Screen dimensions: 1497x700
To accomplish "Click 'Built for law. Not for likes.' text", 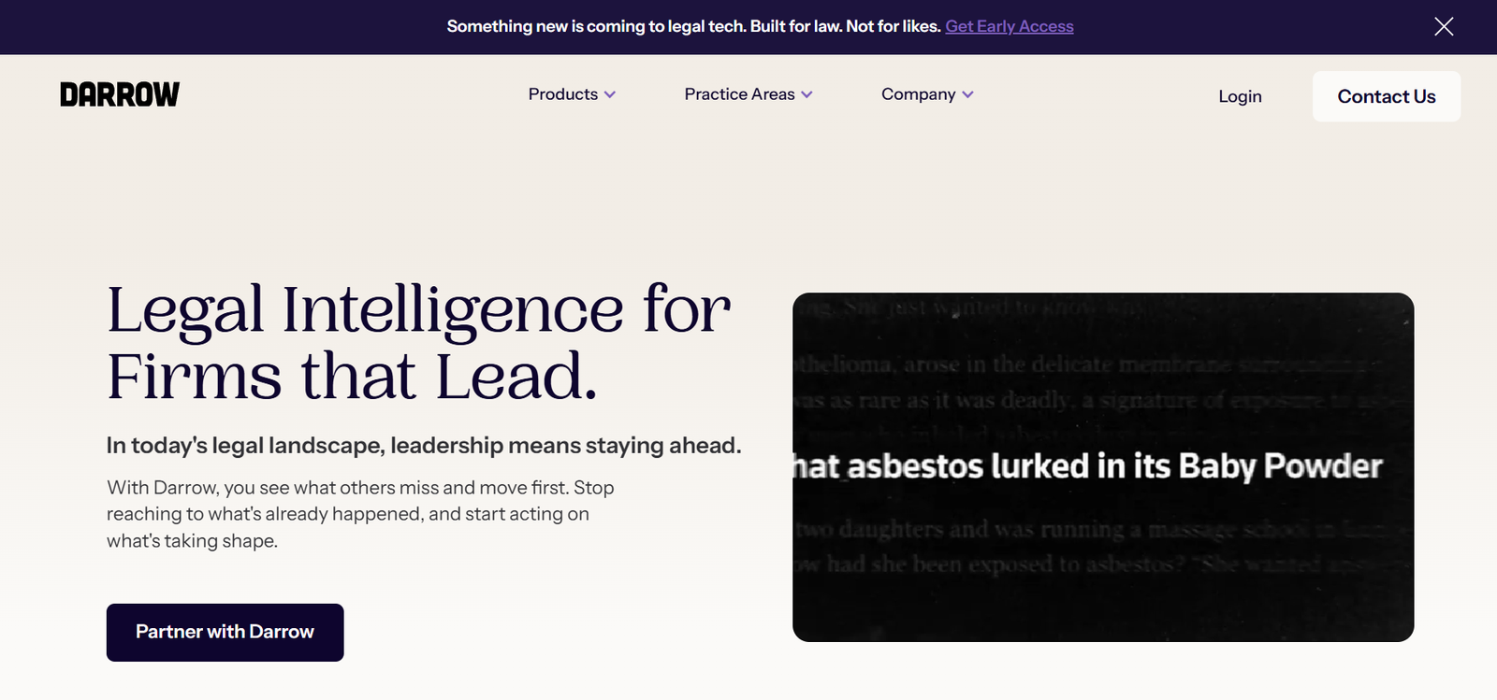I will (845, 26).
